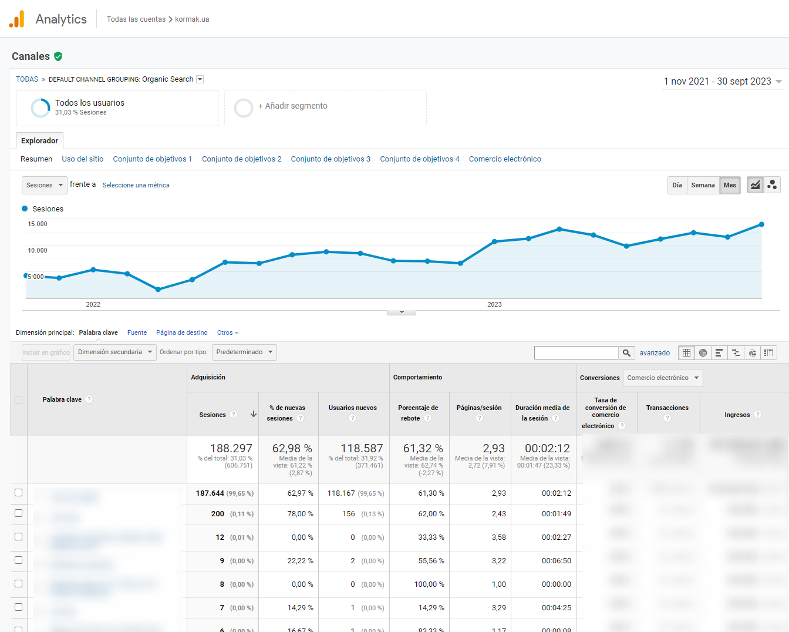Screen dimensions: 789x632
Task: Select the pie chart percentage view
Action: coord(703,353)
